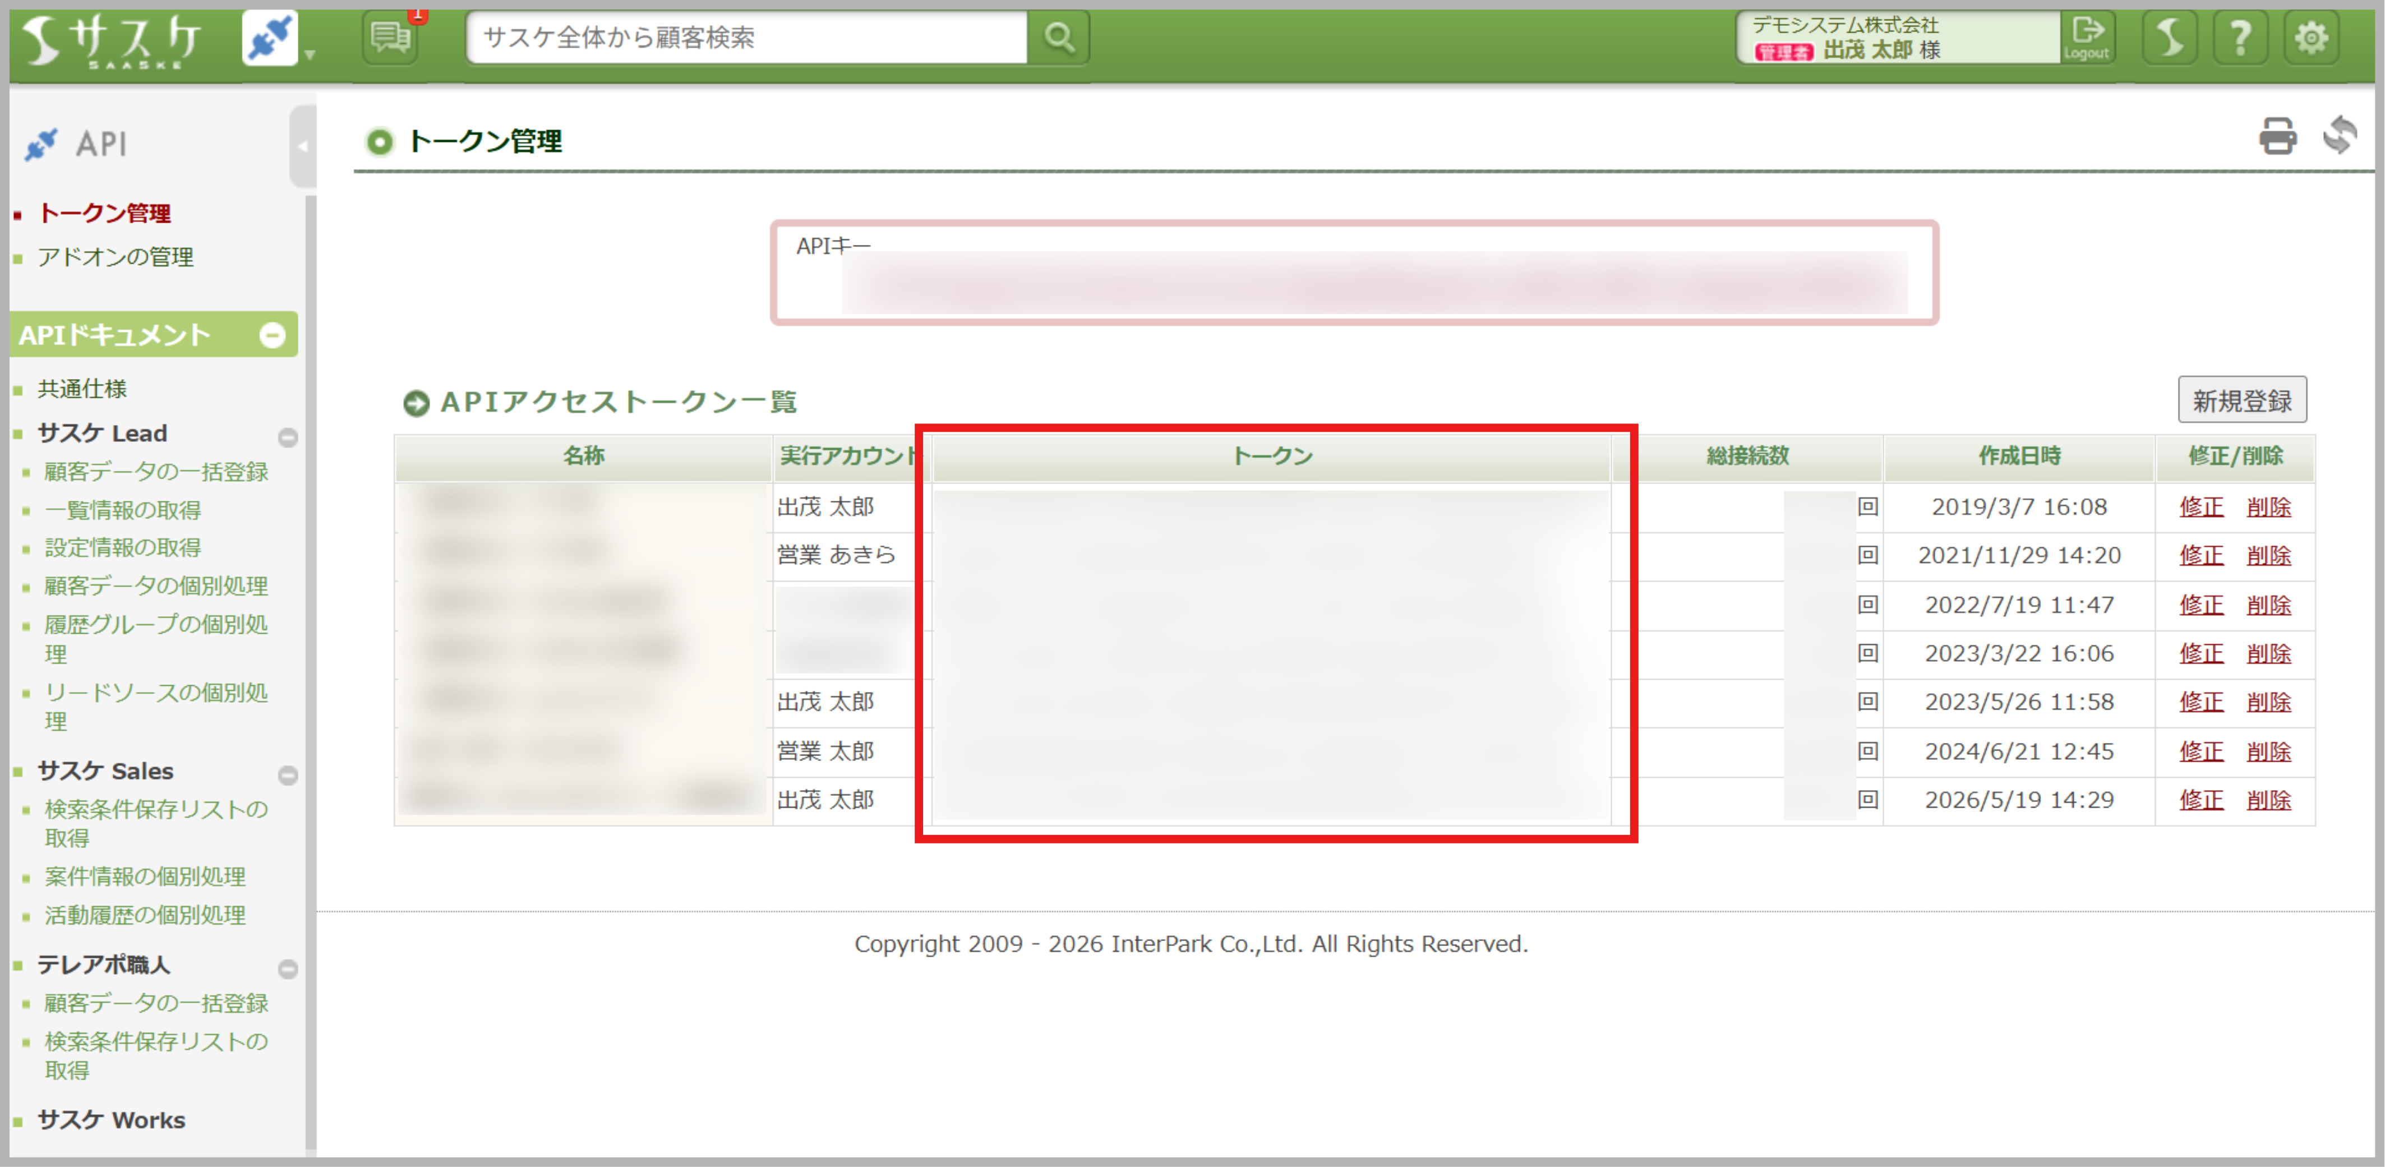Click the green arrow icon beside APIアクセストークン一覧
The height and width of the screenshot is (1167, 2385).
pyautogui.click(x=416, y=403)
